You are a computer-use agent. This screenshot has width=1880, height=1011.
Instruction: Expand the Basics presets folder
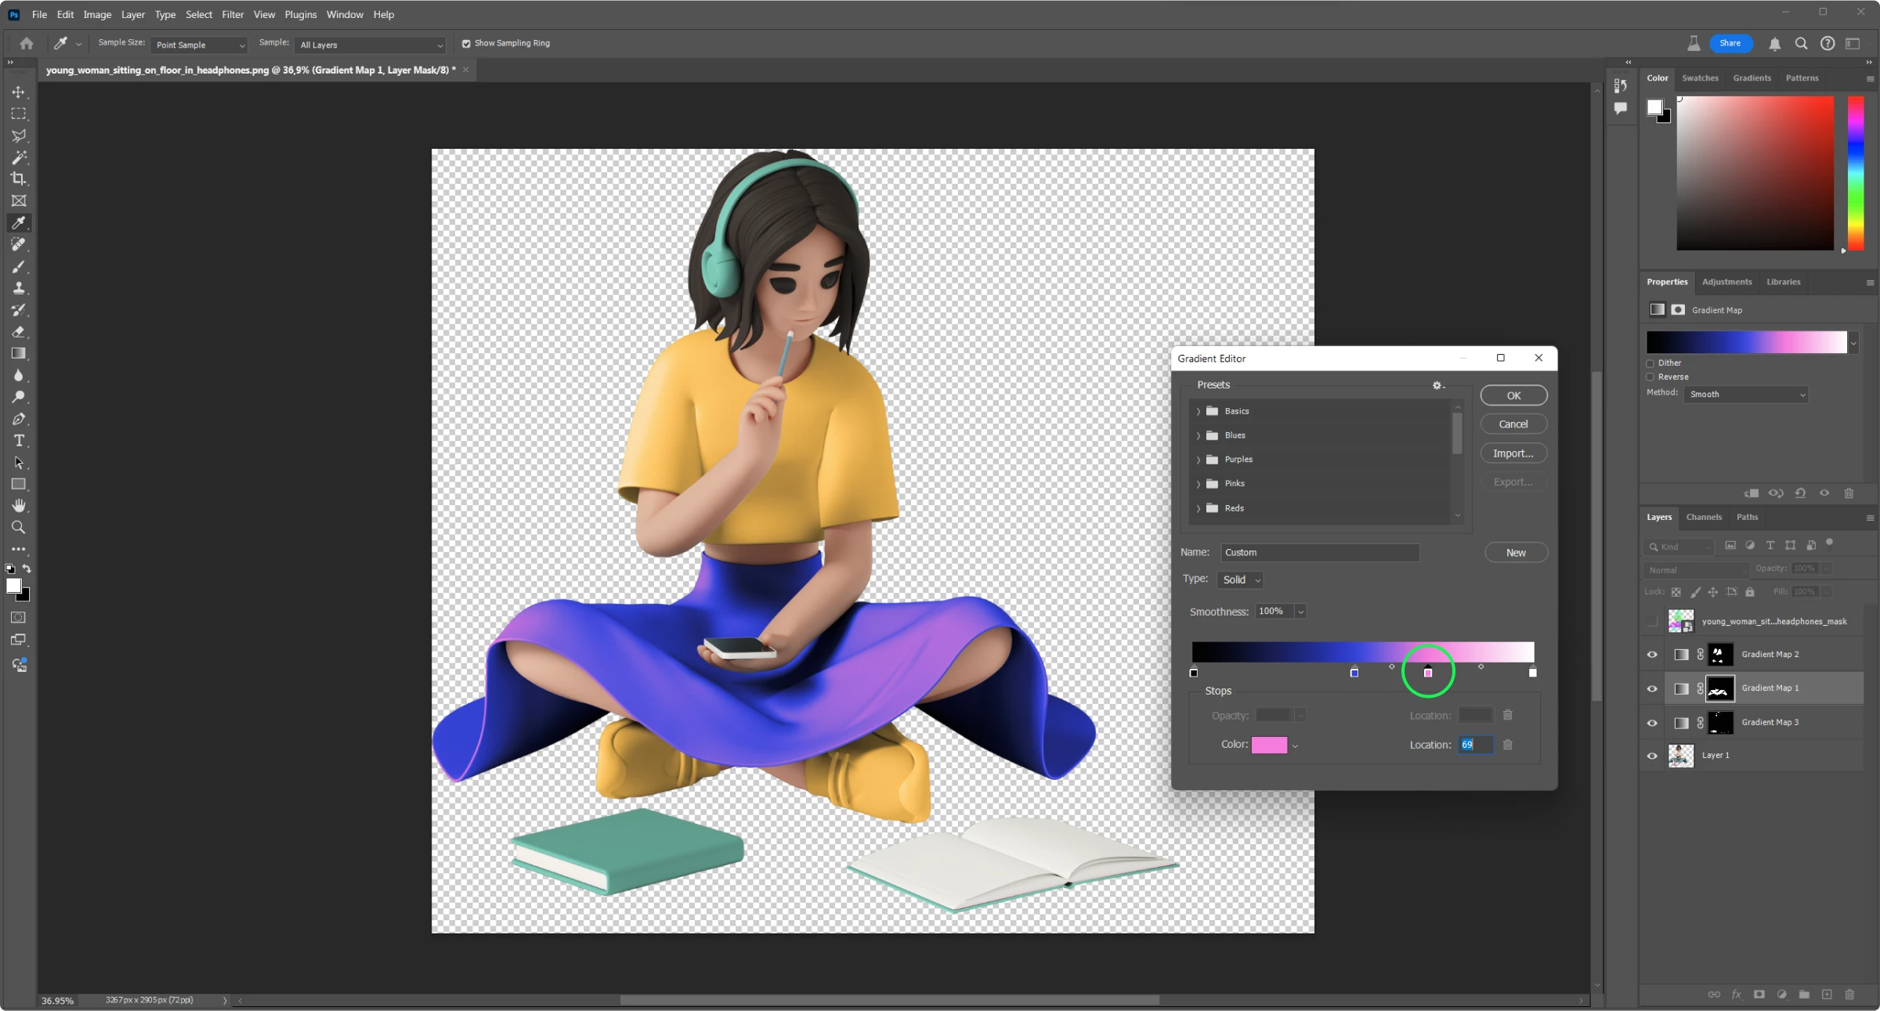tap(1198, 412)
